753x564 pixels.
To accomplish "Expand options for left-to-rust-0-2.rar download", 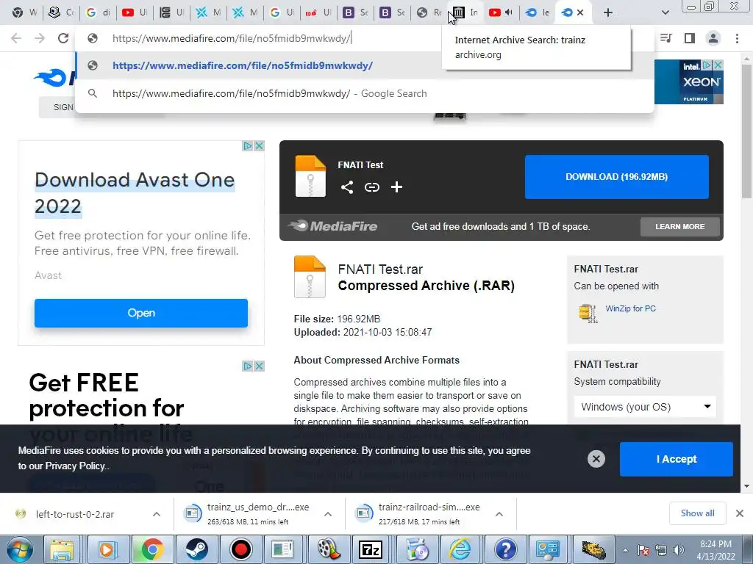I will click(156, 514).
